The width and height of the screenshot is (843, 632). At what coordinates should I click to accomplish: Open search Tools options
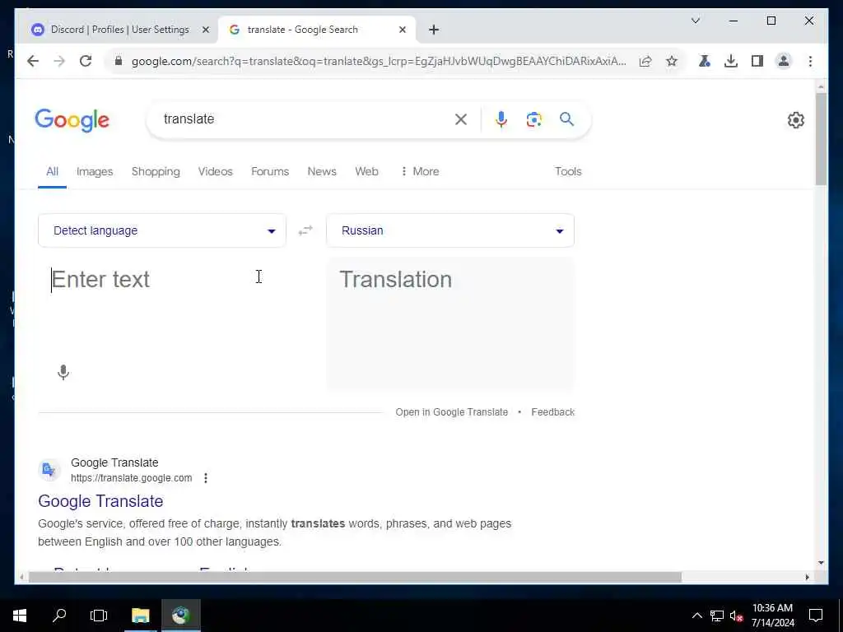pyautogui.click(x=568, y=171)
